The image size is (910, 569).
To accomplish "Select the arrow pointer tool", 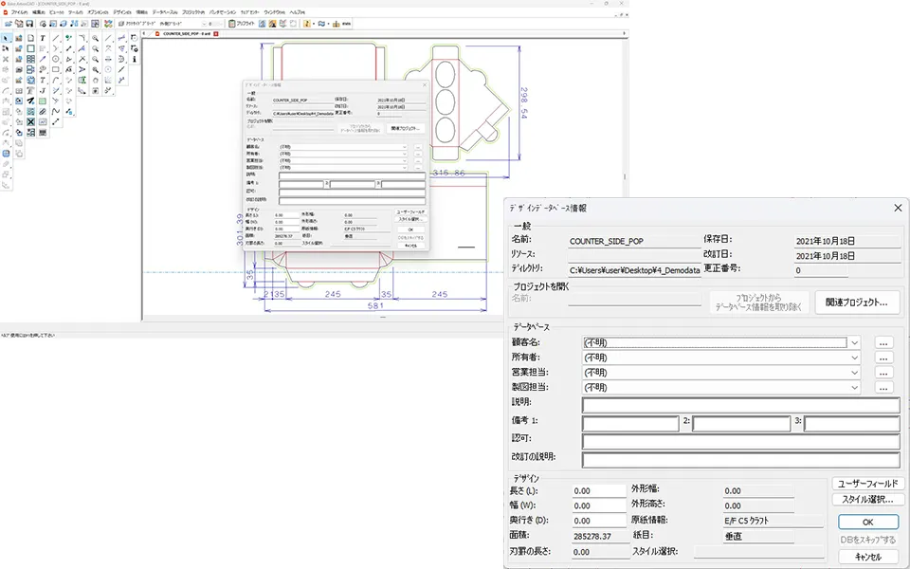I will click(x=7, y=38).
